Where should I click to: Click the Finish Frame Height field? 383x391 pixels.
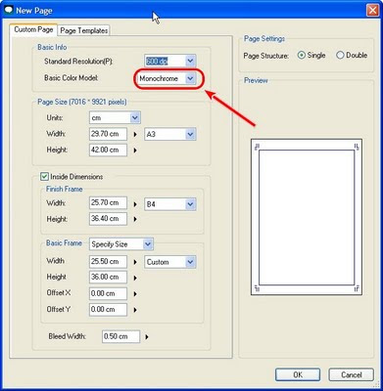108,219
